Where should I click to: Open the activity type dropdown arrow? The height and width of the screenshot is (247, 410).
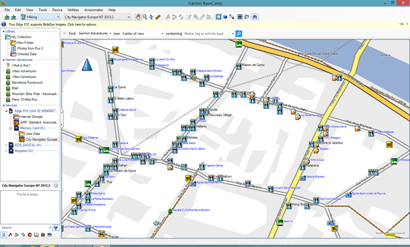click(x=233, y=34)
